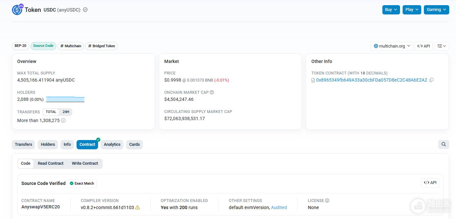456x219 pixels.
Task: Open the Play dropdown
Action: [412, 10]
